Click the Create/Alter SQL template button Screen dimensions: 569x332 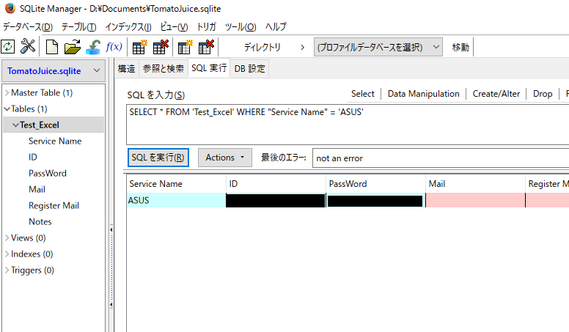498,94
